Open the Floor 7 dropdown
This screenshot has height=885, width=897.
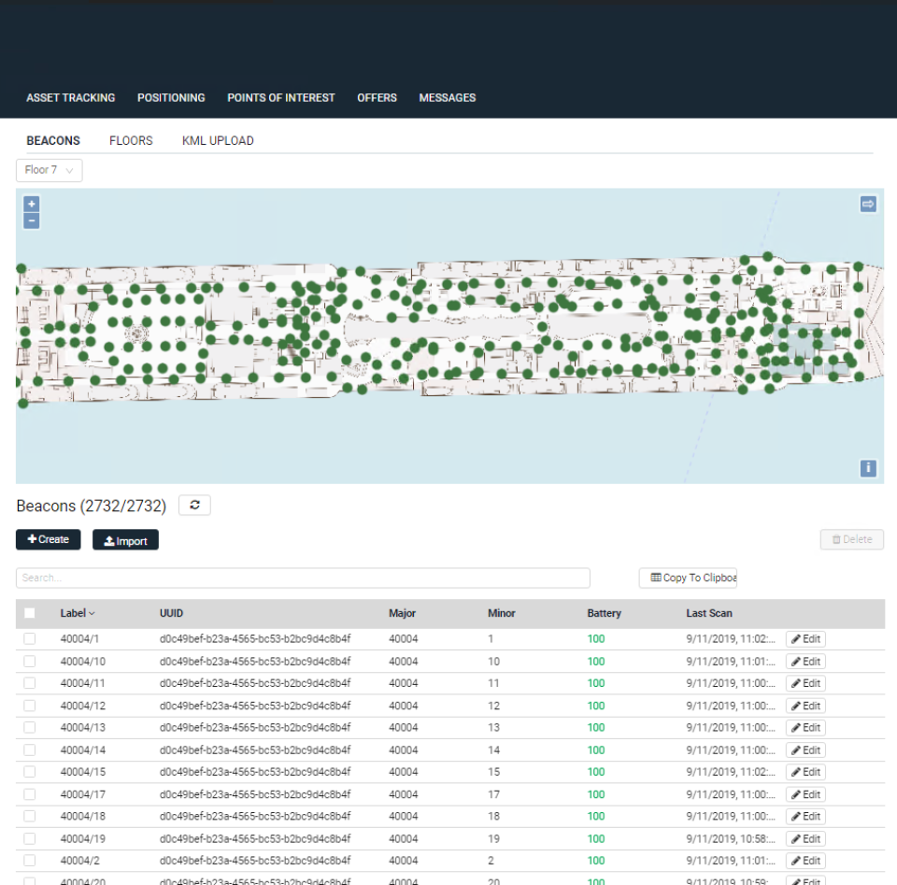[48, 170]
